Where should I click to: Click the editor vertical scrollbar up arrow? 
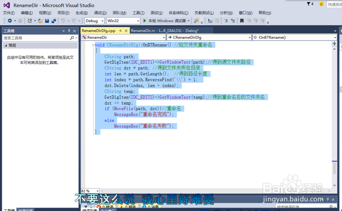pos(334,49)
